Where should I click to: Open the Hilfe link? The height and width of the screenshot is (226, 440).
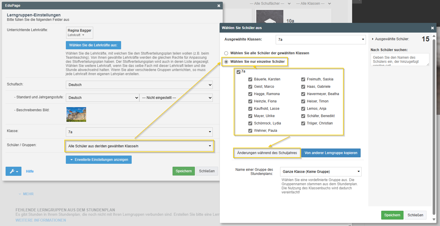tap(30, 171)
